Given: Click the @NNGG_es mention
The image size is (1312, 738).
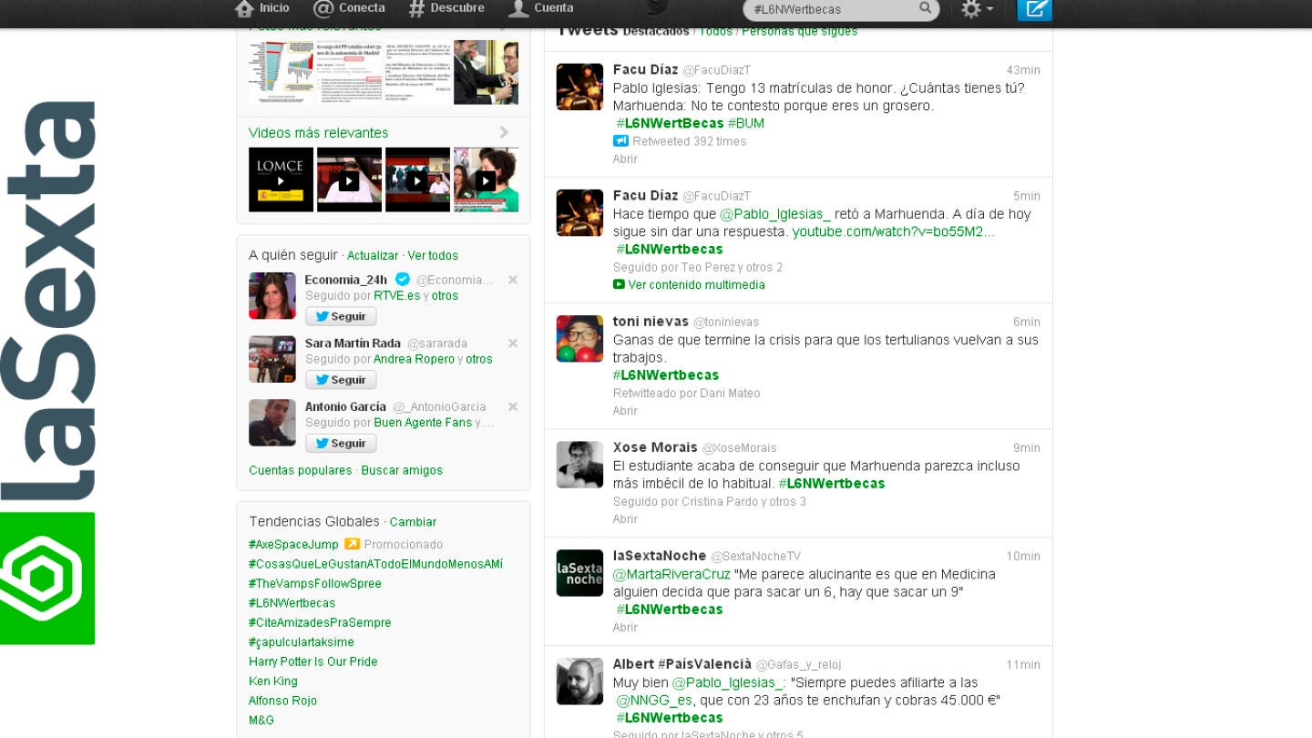Looking at the screenshot, I should [x=654, y=701].
